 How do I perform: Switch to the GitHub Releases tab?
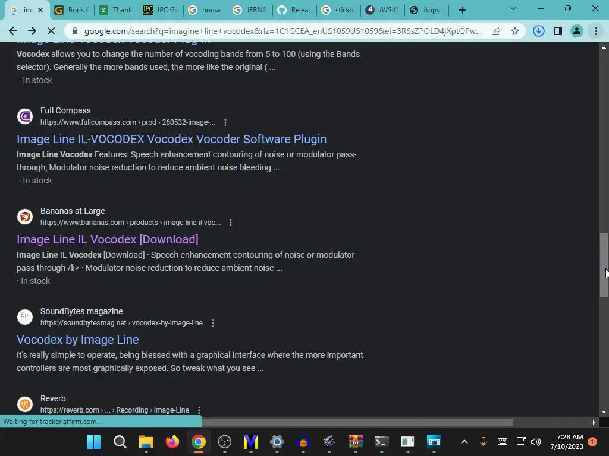294,10
